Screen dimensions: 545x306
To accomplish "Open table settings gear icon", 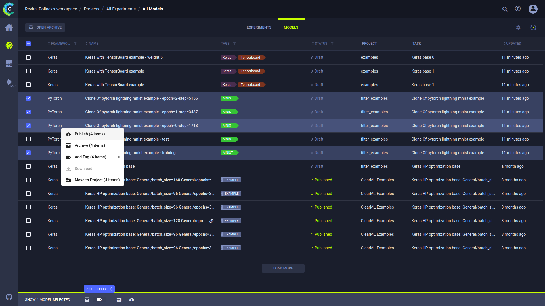I will 518,27.
